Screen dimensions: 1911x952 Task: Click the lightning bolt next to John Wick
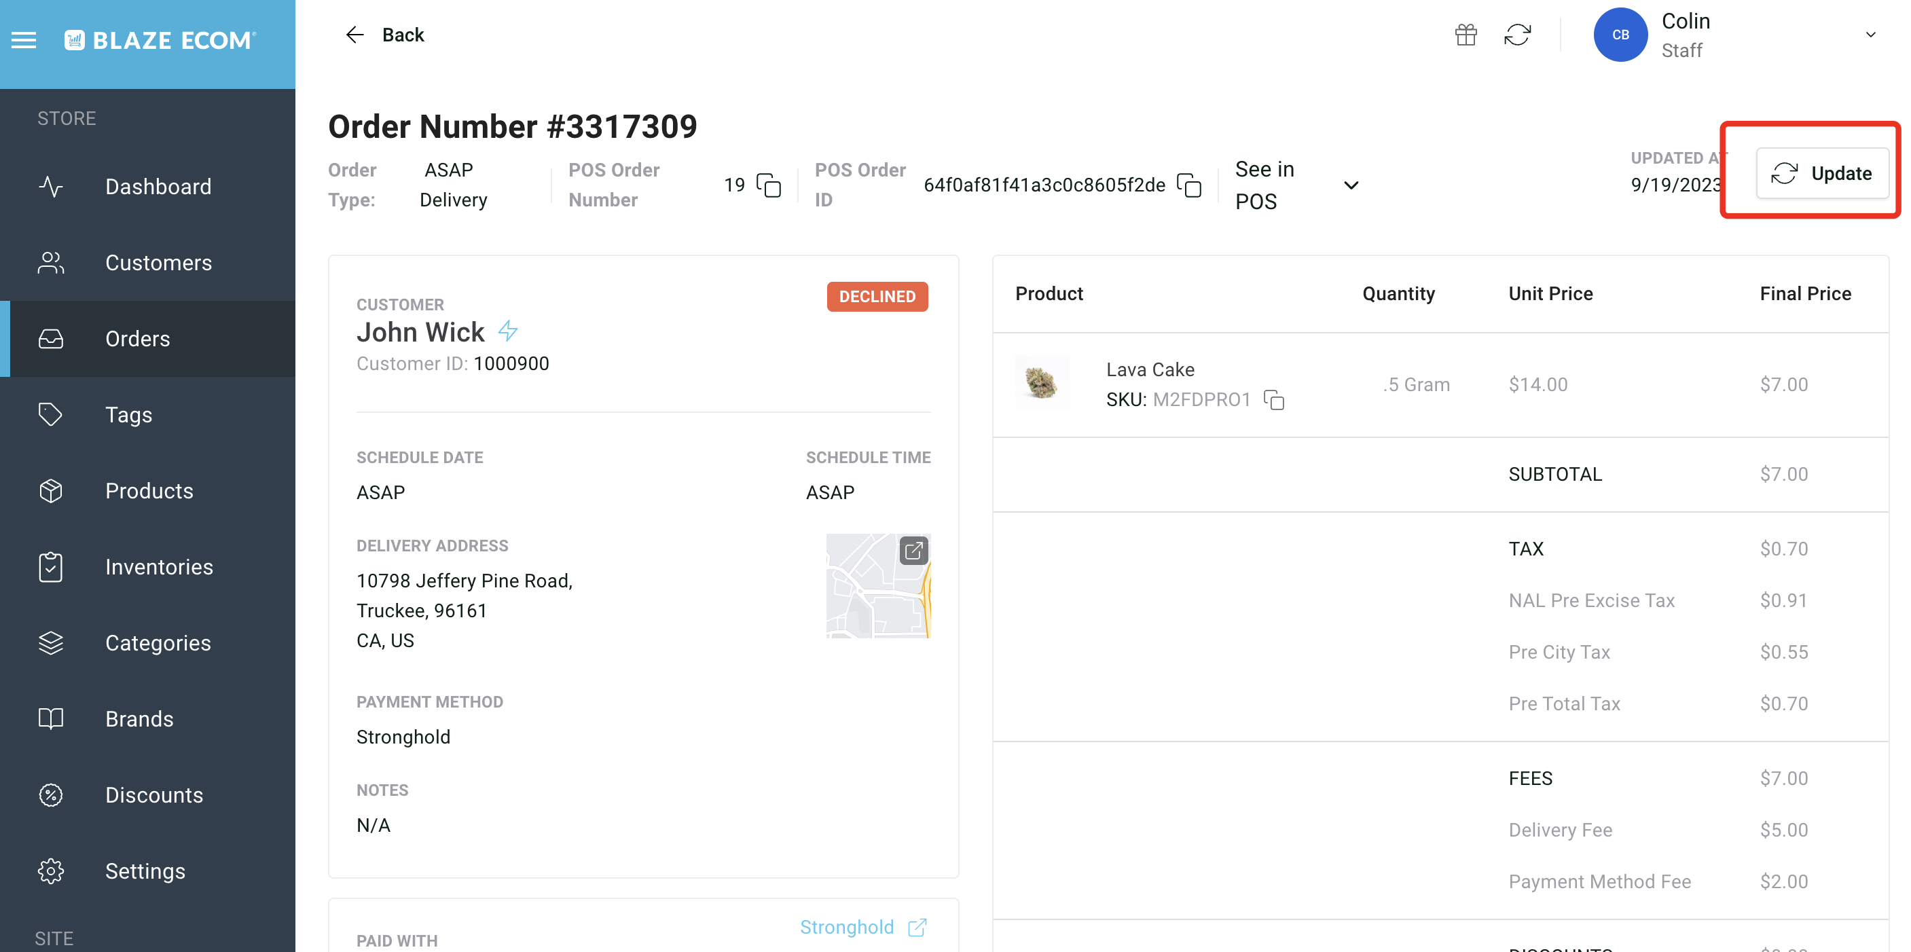click(509, 331)
